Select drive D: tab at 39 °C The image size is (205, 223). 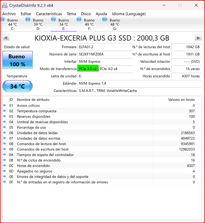(38, 24)
